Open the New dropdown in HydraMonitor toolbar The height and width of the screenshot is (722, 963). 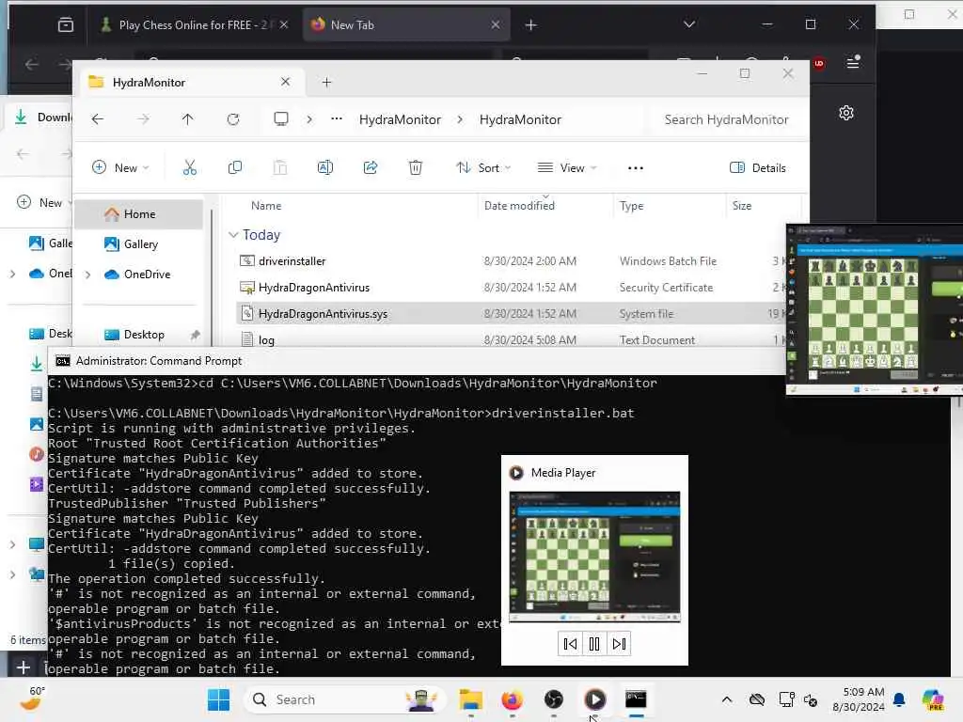coord(120,167)
